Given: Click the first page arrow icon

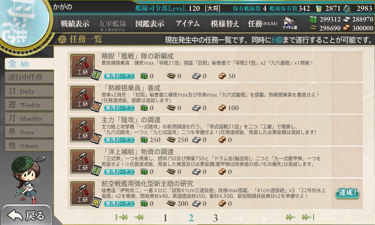Looking at the screenshot, I should tap(121, 217).
